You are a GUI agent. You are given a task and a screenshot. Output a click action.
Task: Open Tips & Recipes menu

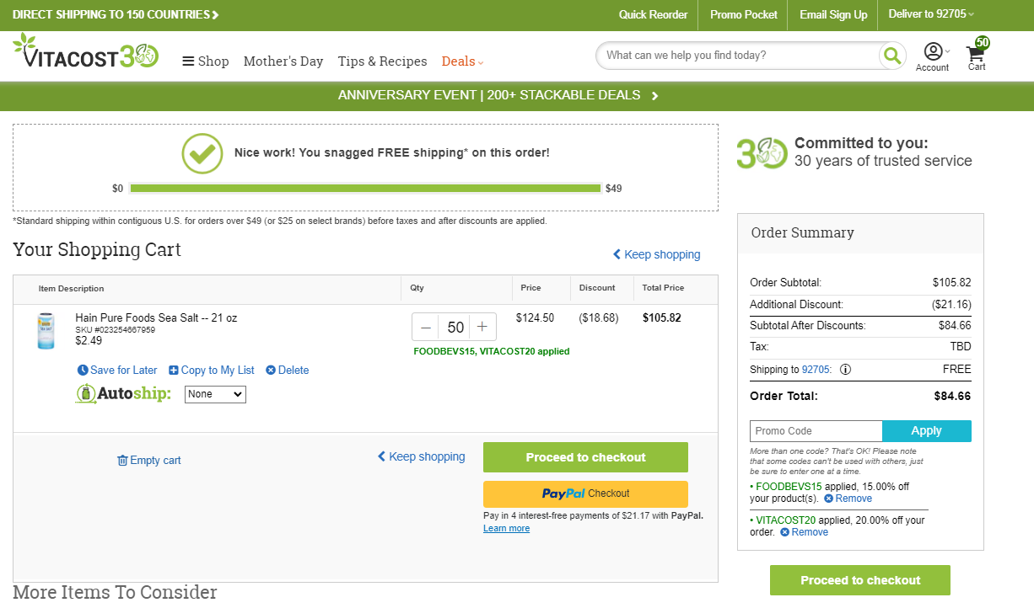click(x=382, y=61)
